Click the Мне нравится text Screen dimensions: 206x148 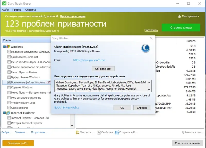[x=191, y=16]
